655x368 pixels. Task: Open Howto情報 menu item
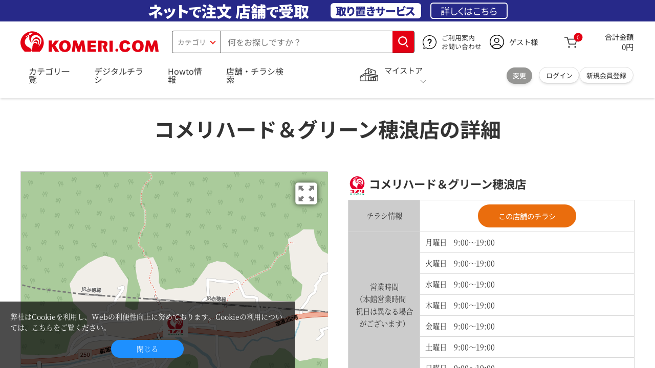coord(185,75)
